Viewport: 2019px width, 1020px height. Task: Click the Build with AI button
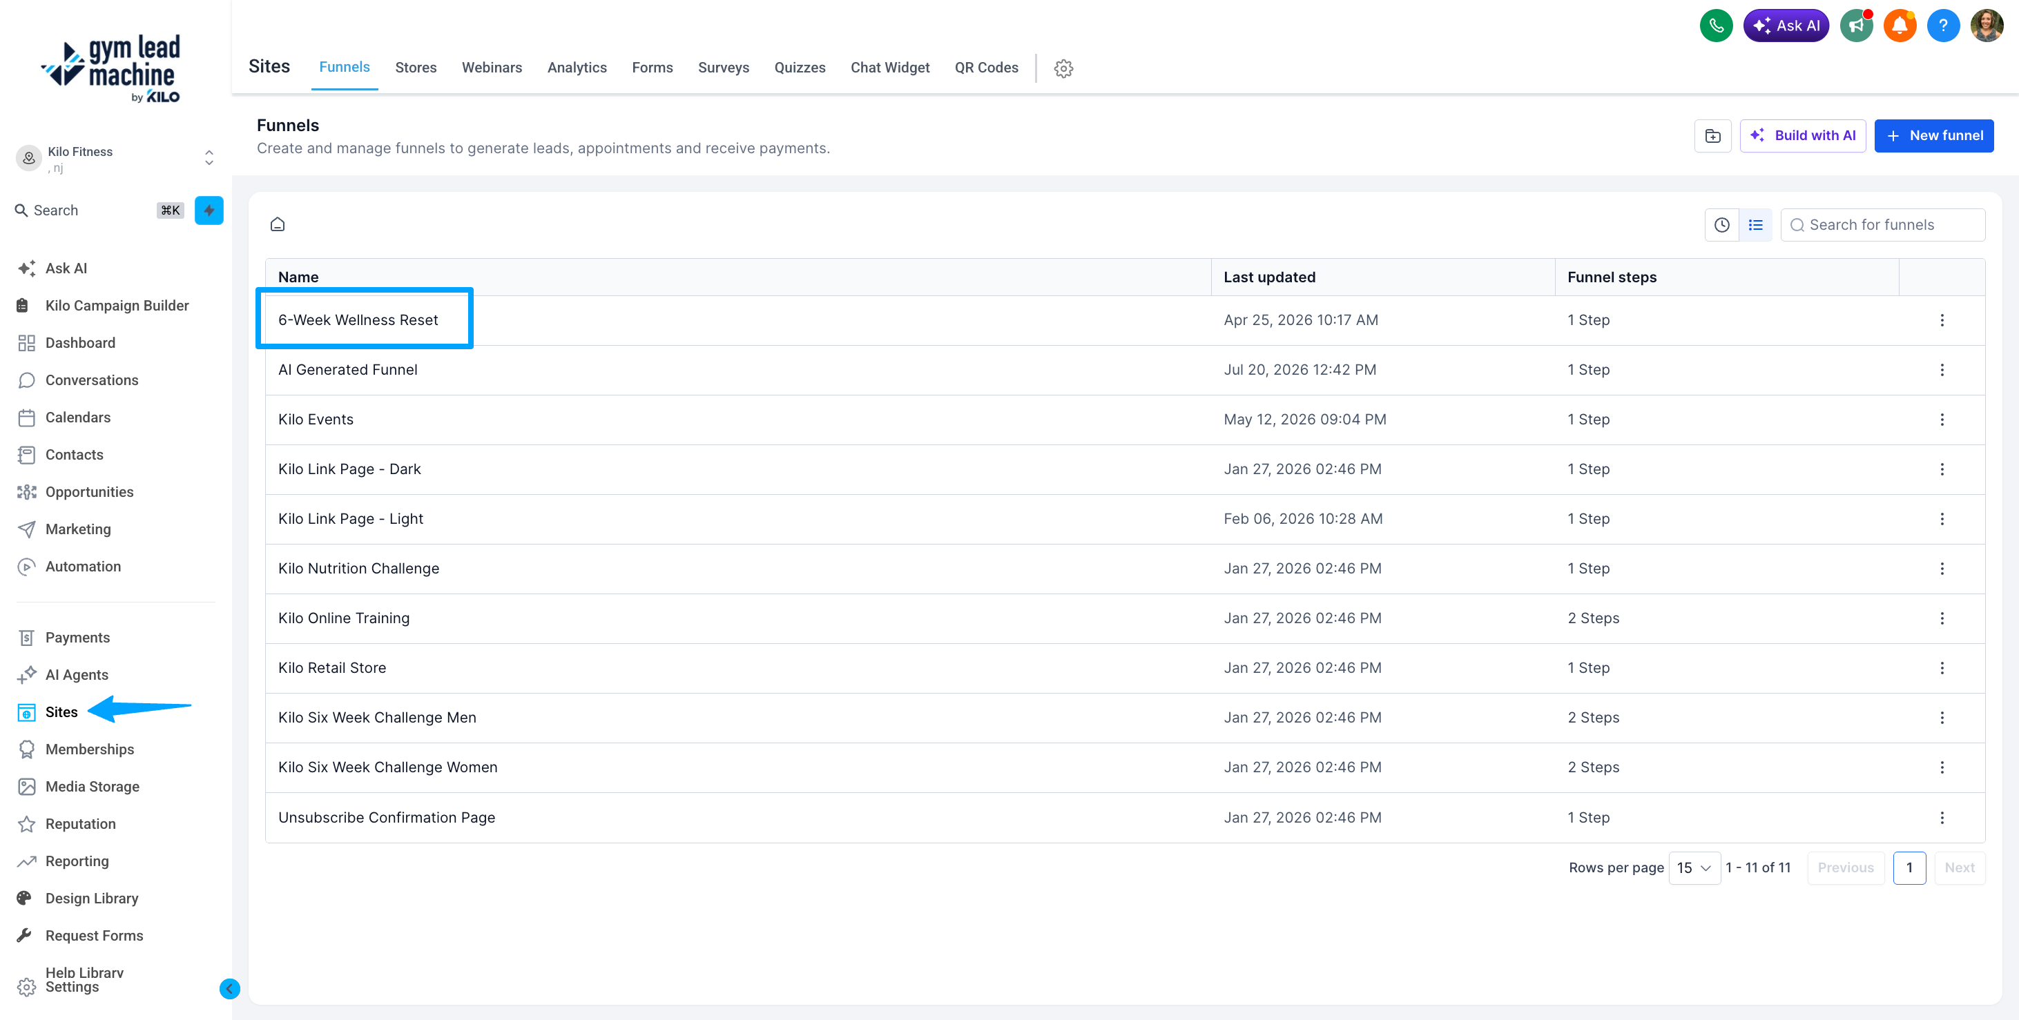pyautogui.click(x=1803, y=135)
